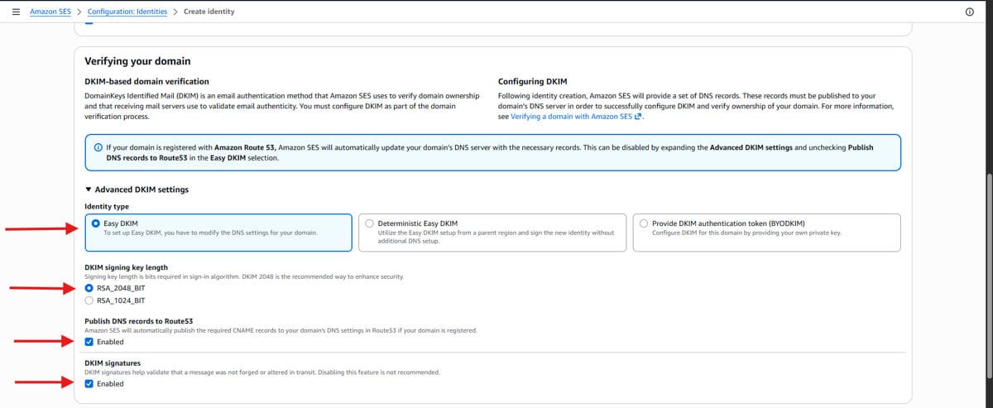Choose RSA_2048_BIT key length
This screenshot has height=408, width=993.
point(89,288)
